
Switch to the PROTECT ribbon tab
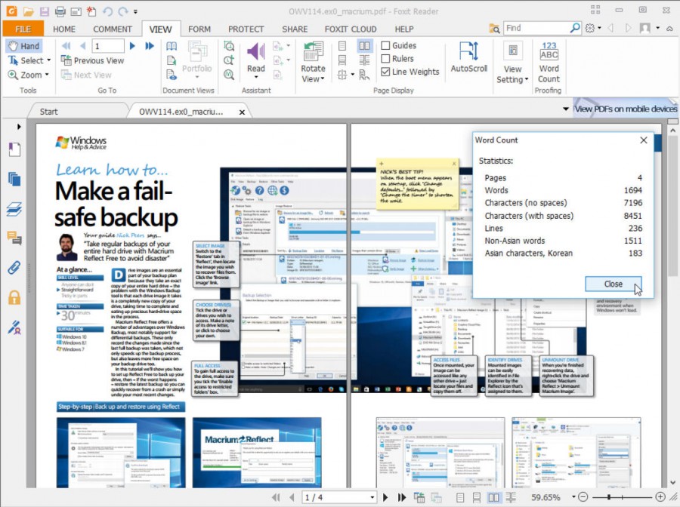[246, 29]
